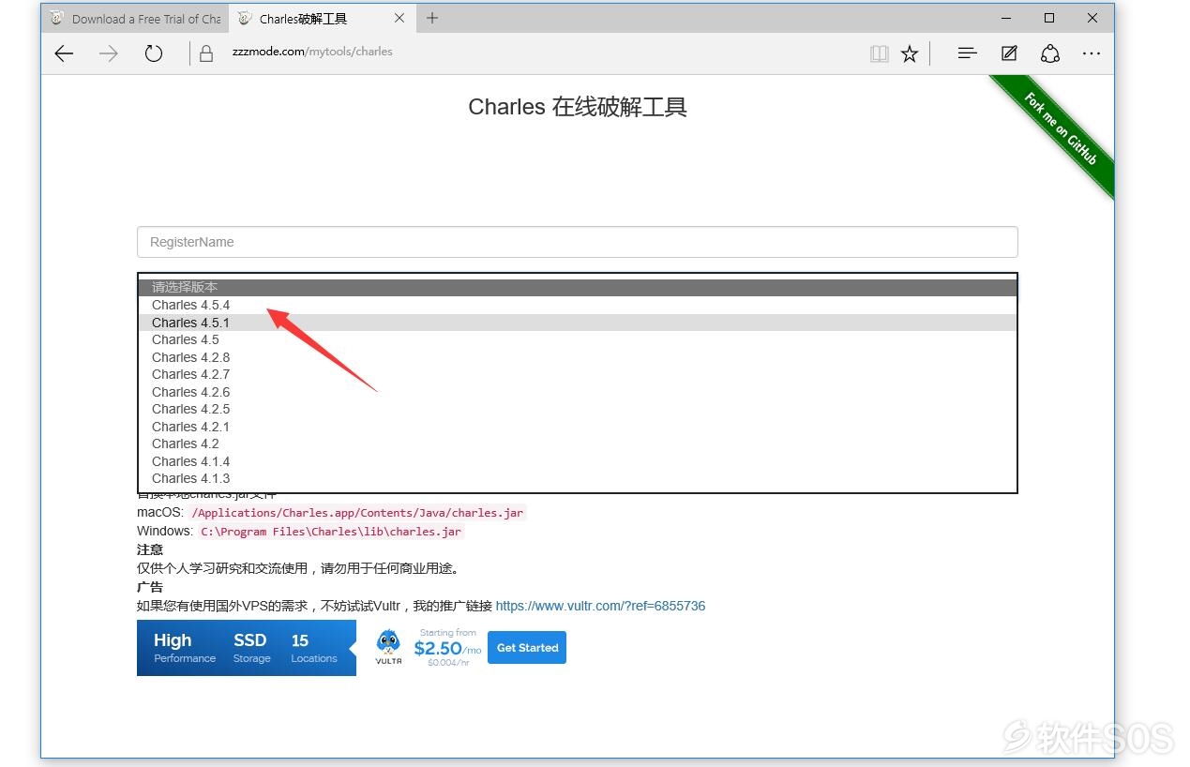Click the macOS charles.jar path

357,513
